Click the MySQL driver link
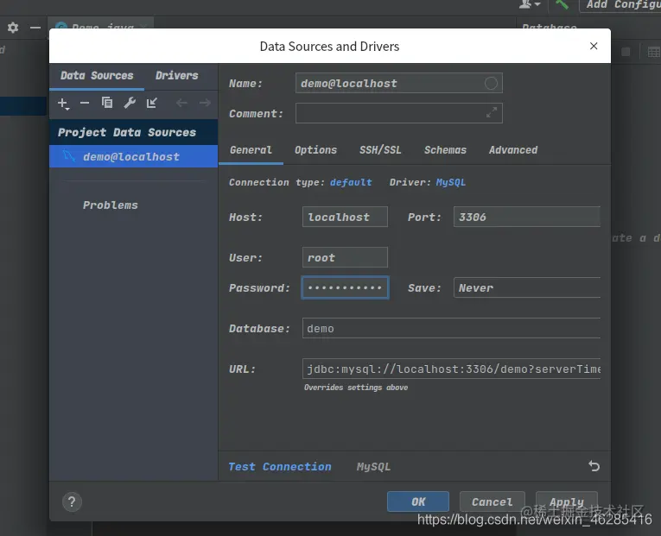 (451, 182)
